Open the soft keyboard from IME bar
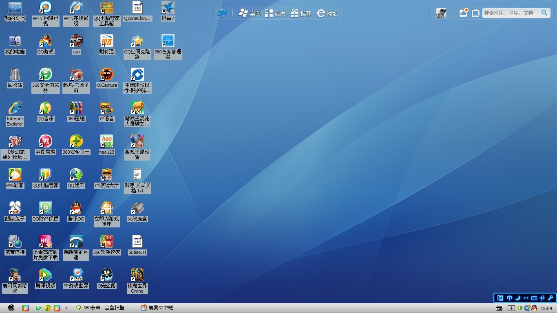The width and height of the screenshot is (557, 313). [x=534, y=298]
